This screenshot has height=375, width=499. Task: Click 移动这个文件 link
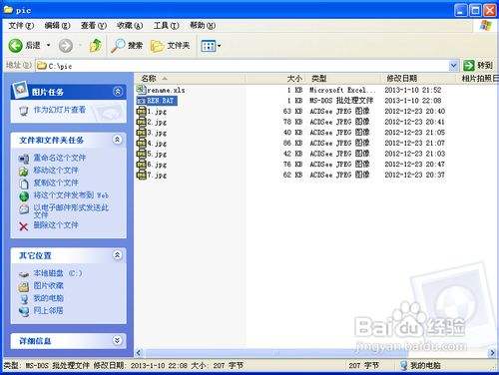[56, 171]
